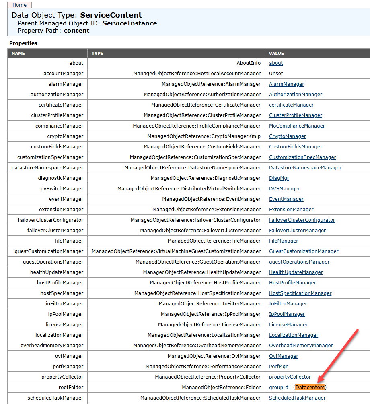370x404 pixels.
Task: Click the Properties section heading
Action: click(23, 43)
